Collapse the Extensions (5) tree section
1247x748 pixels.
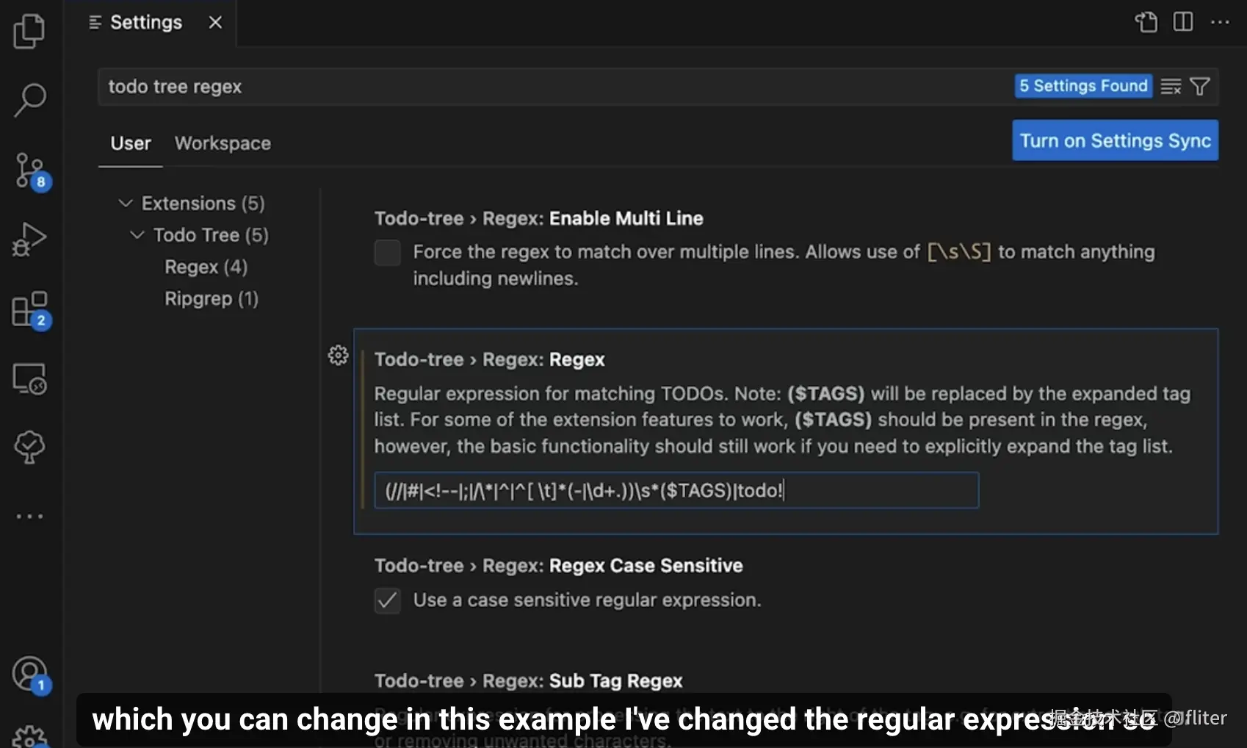(x=126, y=204)
